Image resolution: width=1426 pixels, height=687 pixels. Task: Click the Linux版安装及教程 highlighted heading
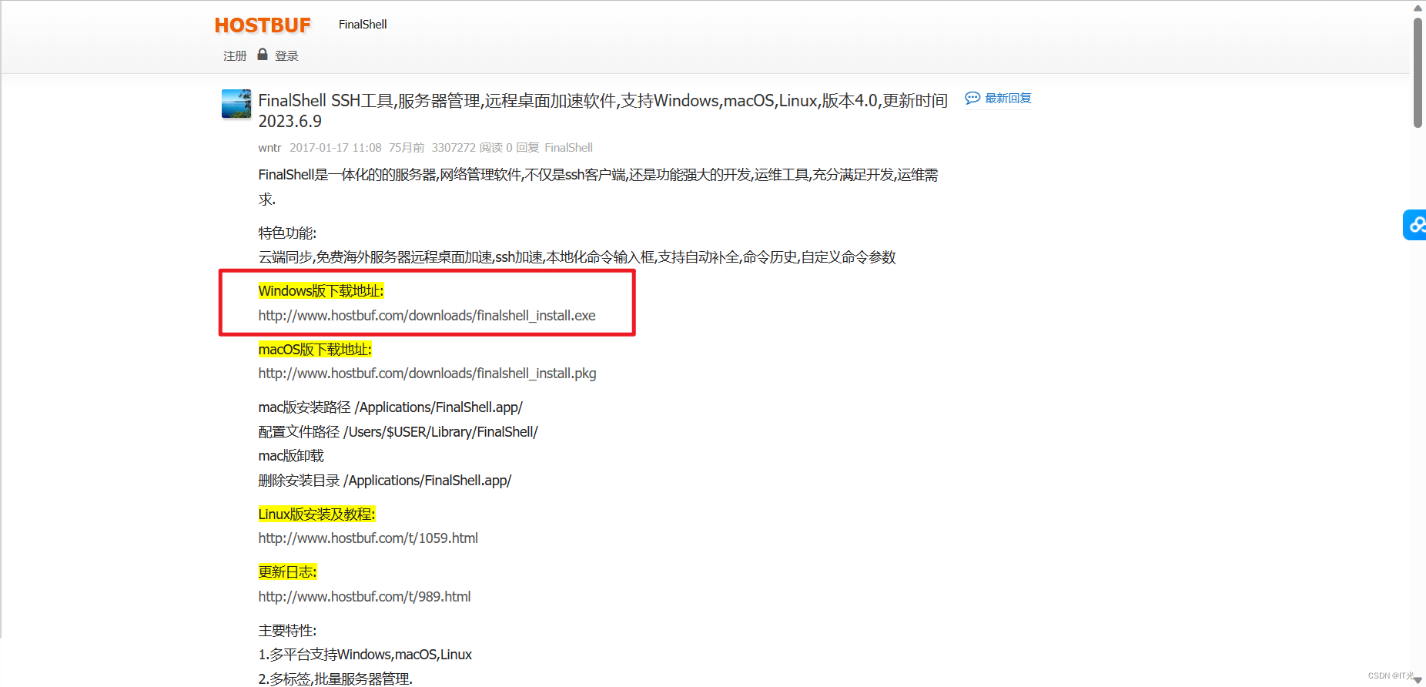pyautogui.click(x=316, y=514)
